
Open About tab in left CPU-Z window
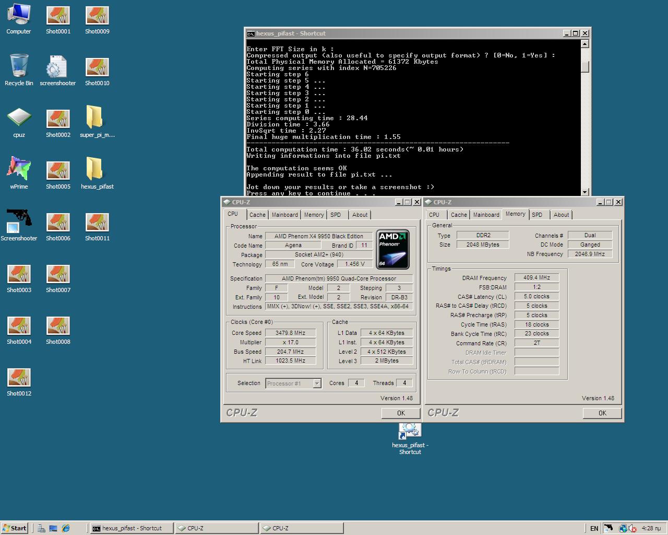(x=360, y=215)
